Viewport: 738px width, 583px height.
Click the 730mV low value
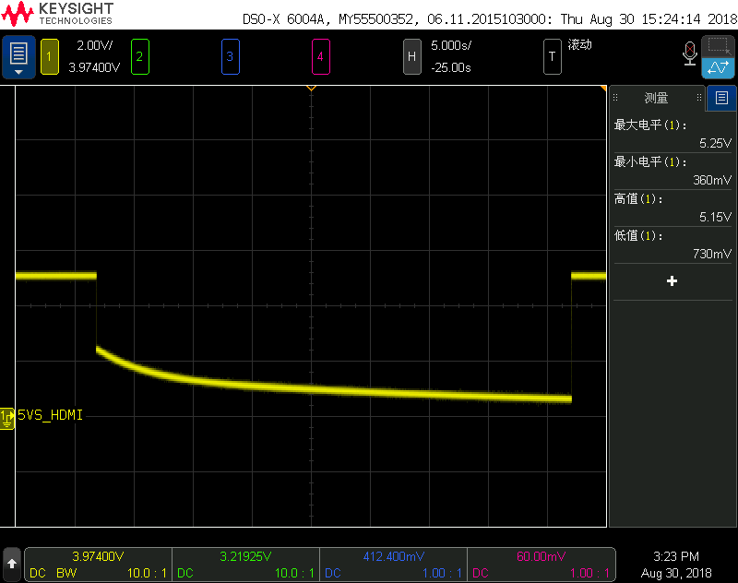click(x=712, y=254)
